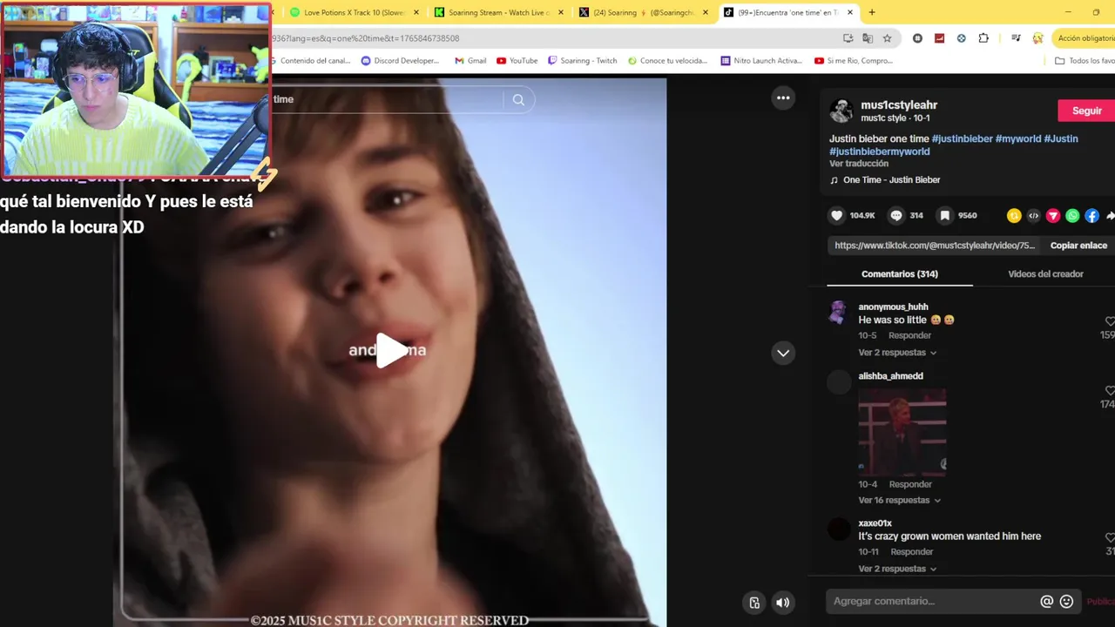Reply to alishba_ahmedd's comment
This screenshot has width=1115, height=627.
(x=910, y=484)
